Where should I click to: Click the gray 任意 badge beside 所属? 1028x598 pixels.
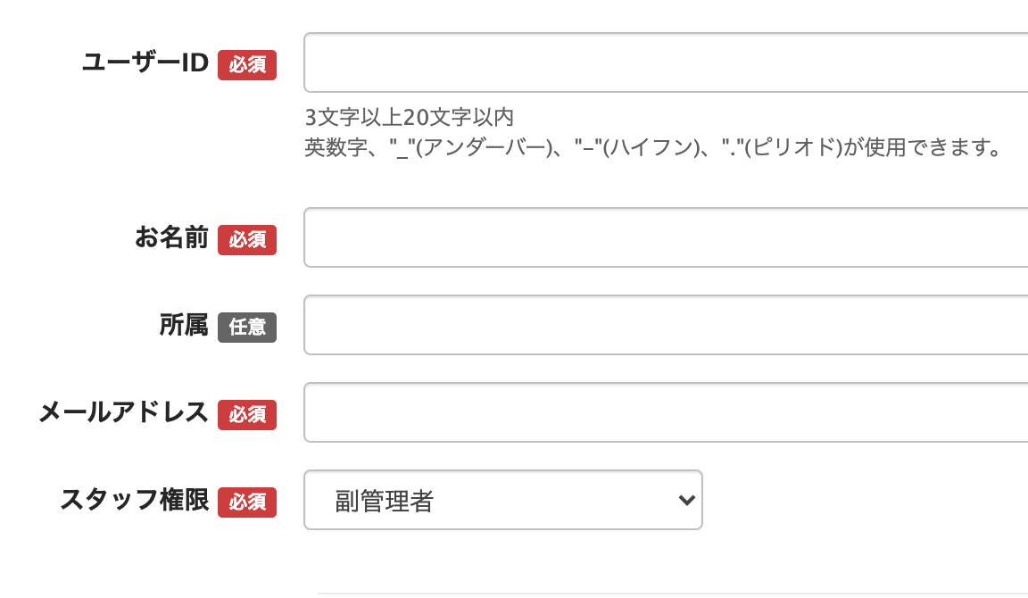247,328
